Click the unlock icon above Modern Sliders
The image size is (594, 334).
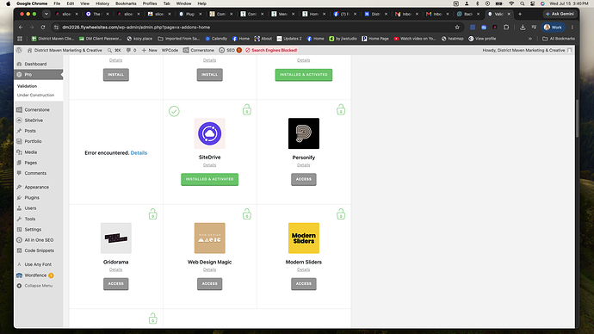[341, 214]
